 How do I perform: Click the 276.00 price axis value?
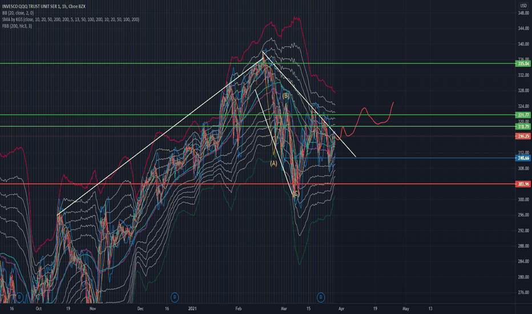coord(523,292)
